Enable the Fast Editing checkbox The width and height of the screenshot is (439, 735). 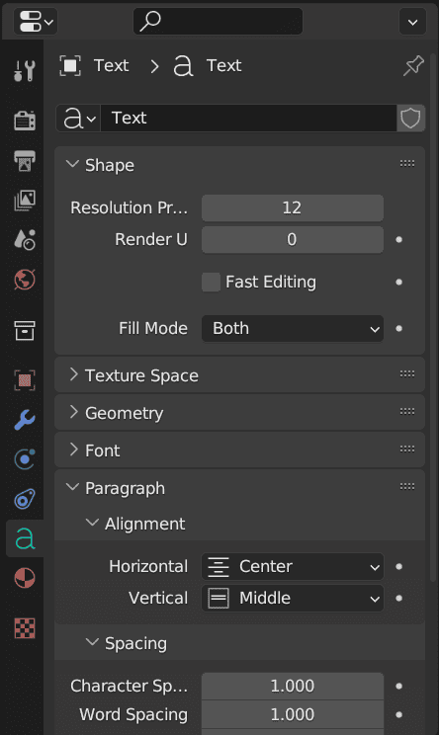[211, 283]
